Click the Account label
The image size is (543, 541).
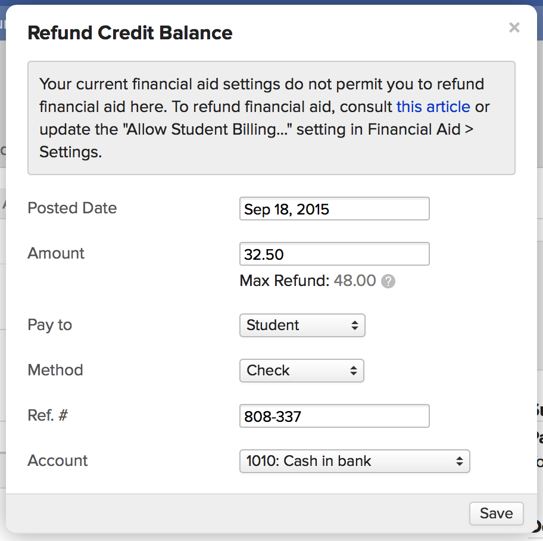pyautogui.click(x=58, y=461)
